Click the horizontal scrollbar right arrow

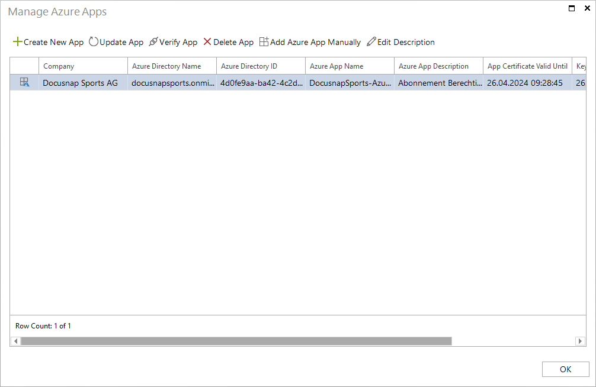[580, 341]
